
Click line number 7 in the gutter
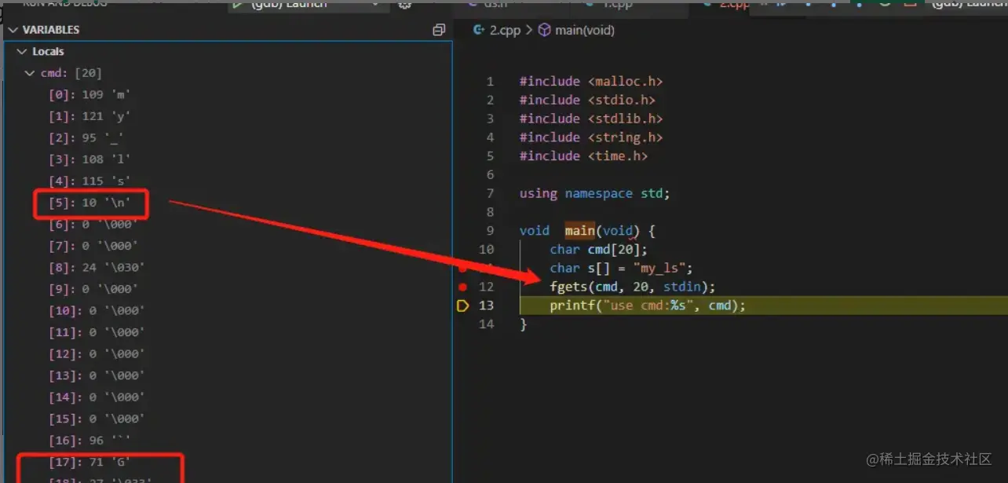click(490, 193)
